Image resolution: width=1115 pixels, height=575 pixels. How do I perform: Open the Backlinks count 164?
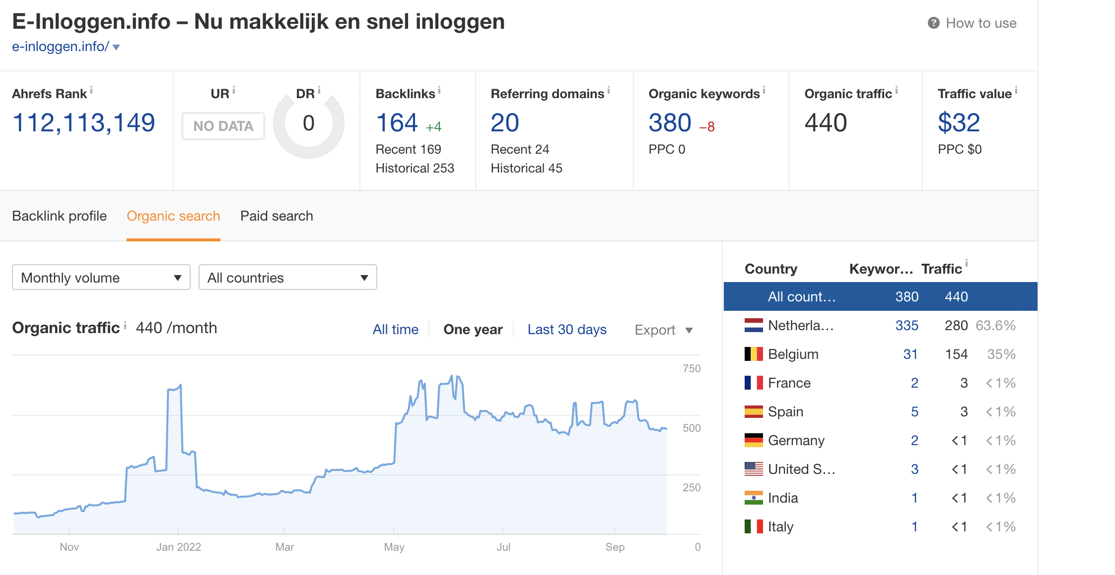397,123
